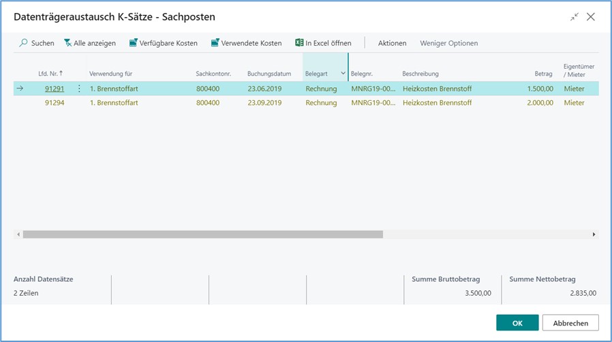Click the Suchen magnifier icon
612x342 pixels.
click(24, 43)
